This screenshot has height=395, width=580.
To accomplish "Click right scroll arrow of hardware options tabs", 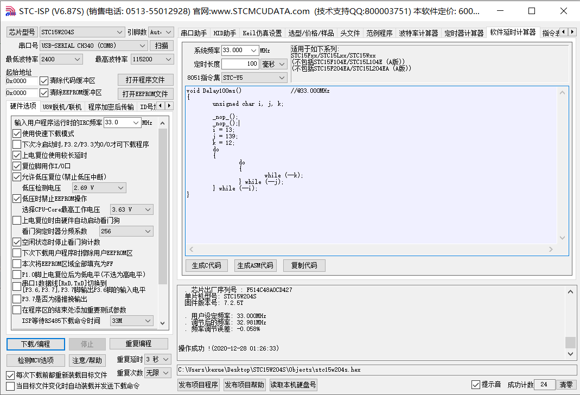I will [169, 106].
